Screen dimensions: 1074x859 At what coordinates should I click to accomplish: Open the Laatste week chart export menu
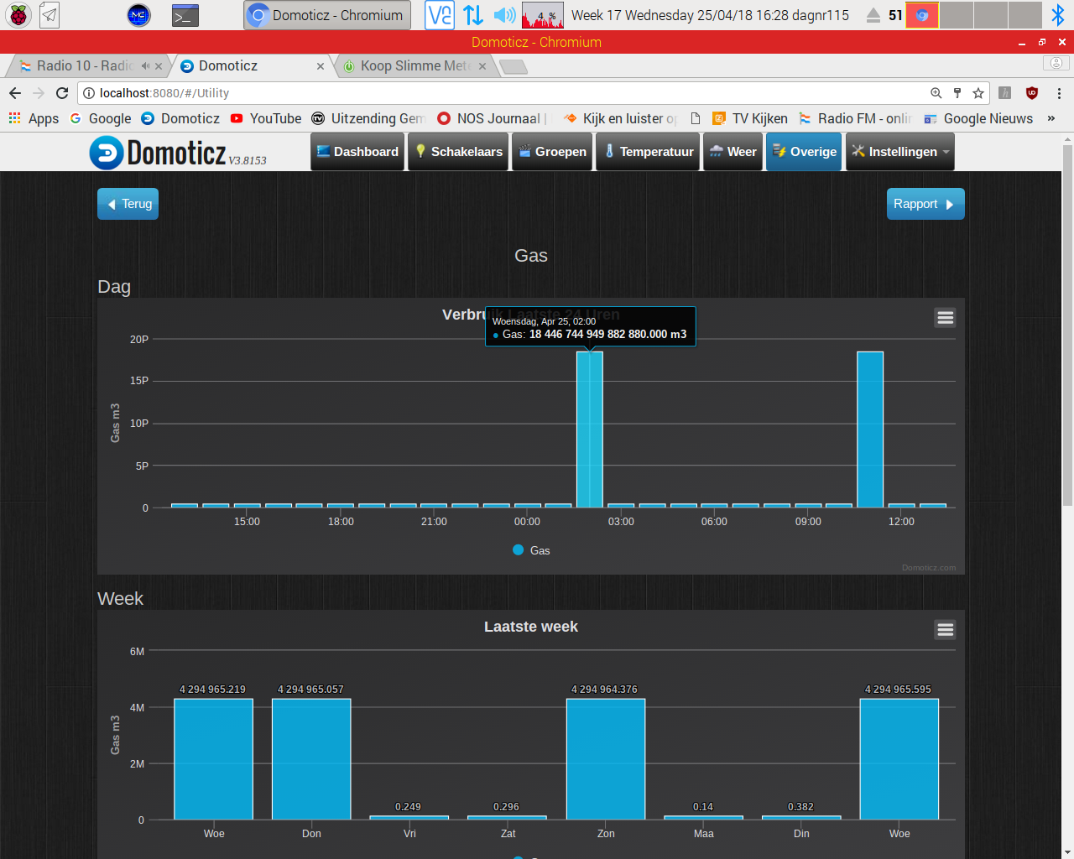click(946, 630)
